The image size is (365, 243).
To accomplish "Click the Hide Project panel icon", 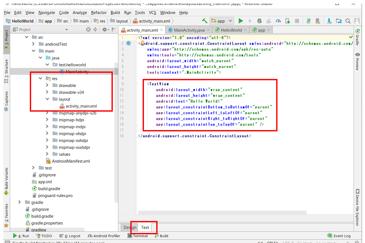I will tap(113, 29).
